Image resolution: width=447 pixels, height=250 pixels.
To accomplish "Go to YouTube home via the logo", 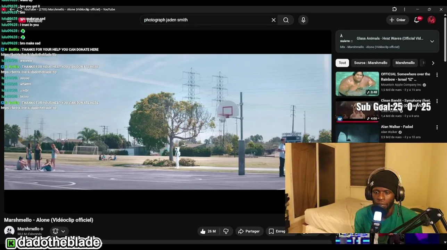I will point(31,20).
